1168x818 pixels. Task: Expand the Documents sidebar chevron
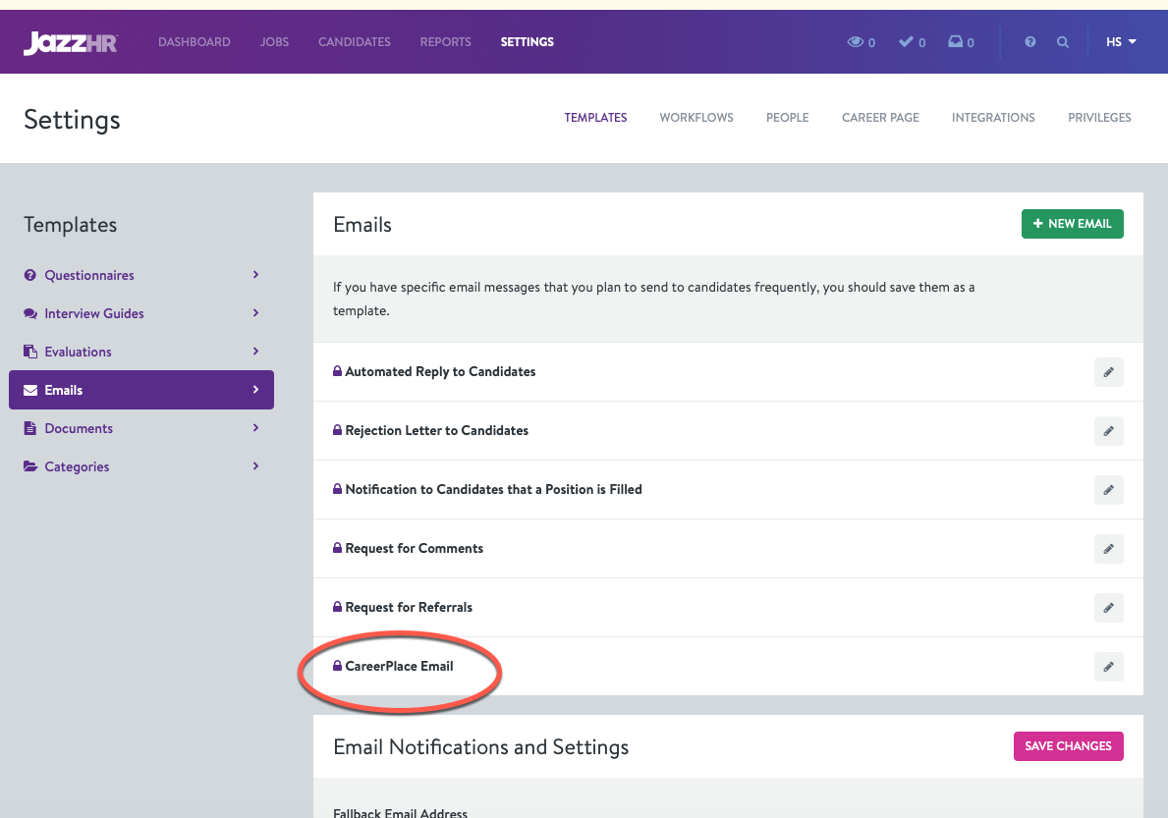click(x=255, y=428)
